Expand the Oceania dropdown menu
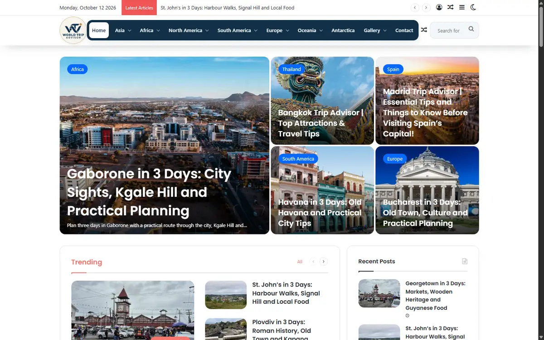The height and width of the screenshot is (340, 544). tap(311, 30)
